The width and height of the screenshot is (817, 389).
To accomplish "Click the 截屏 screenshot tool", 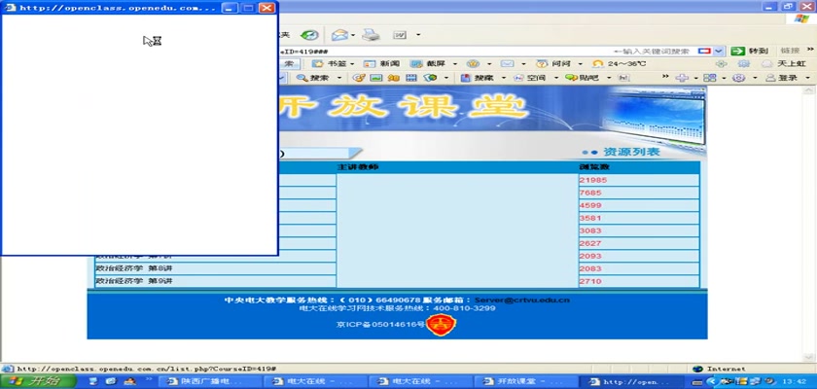I will [428, 63].
